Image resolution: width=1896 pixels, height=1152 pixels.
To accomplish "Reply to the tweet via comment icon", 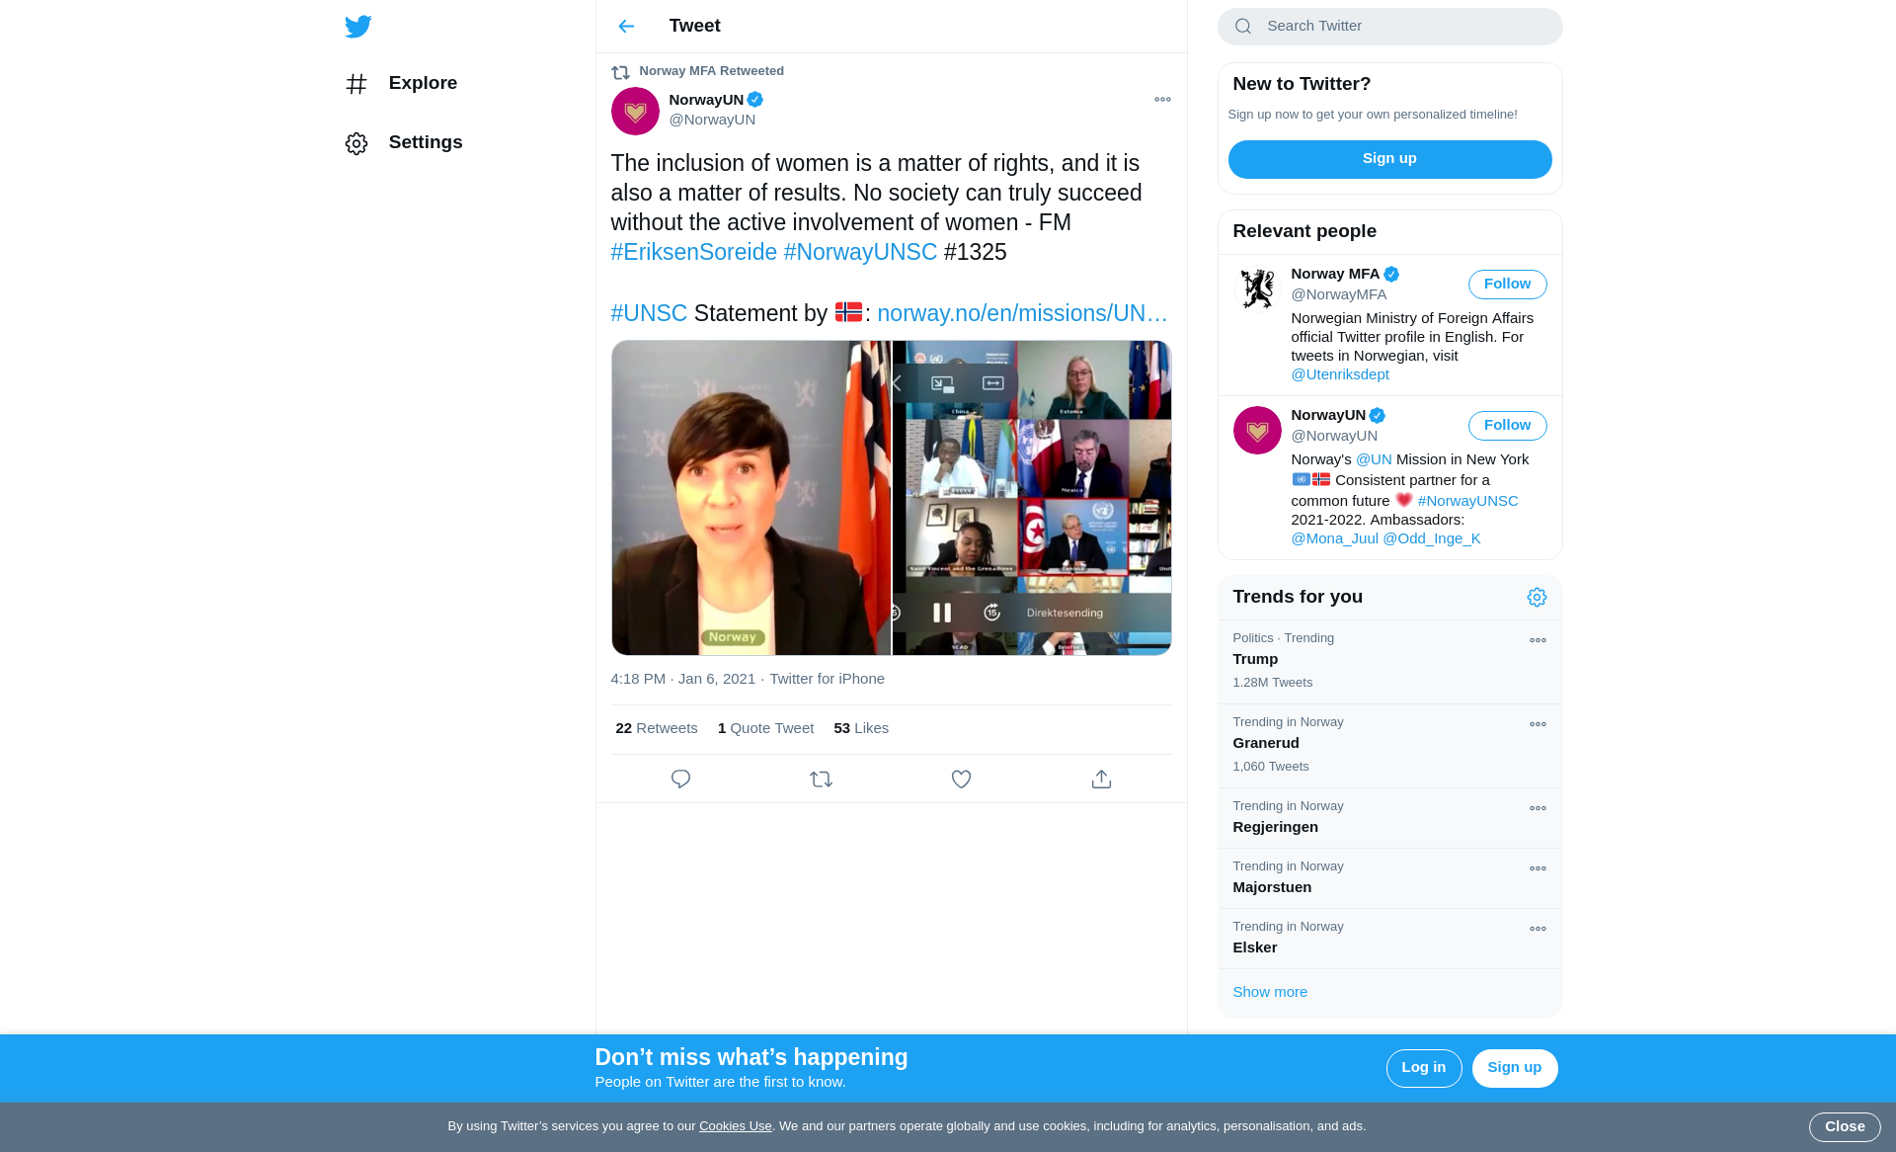I will click(680, 780).
